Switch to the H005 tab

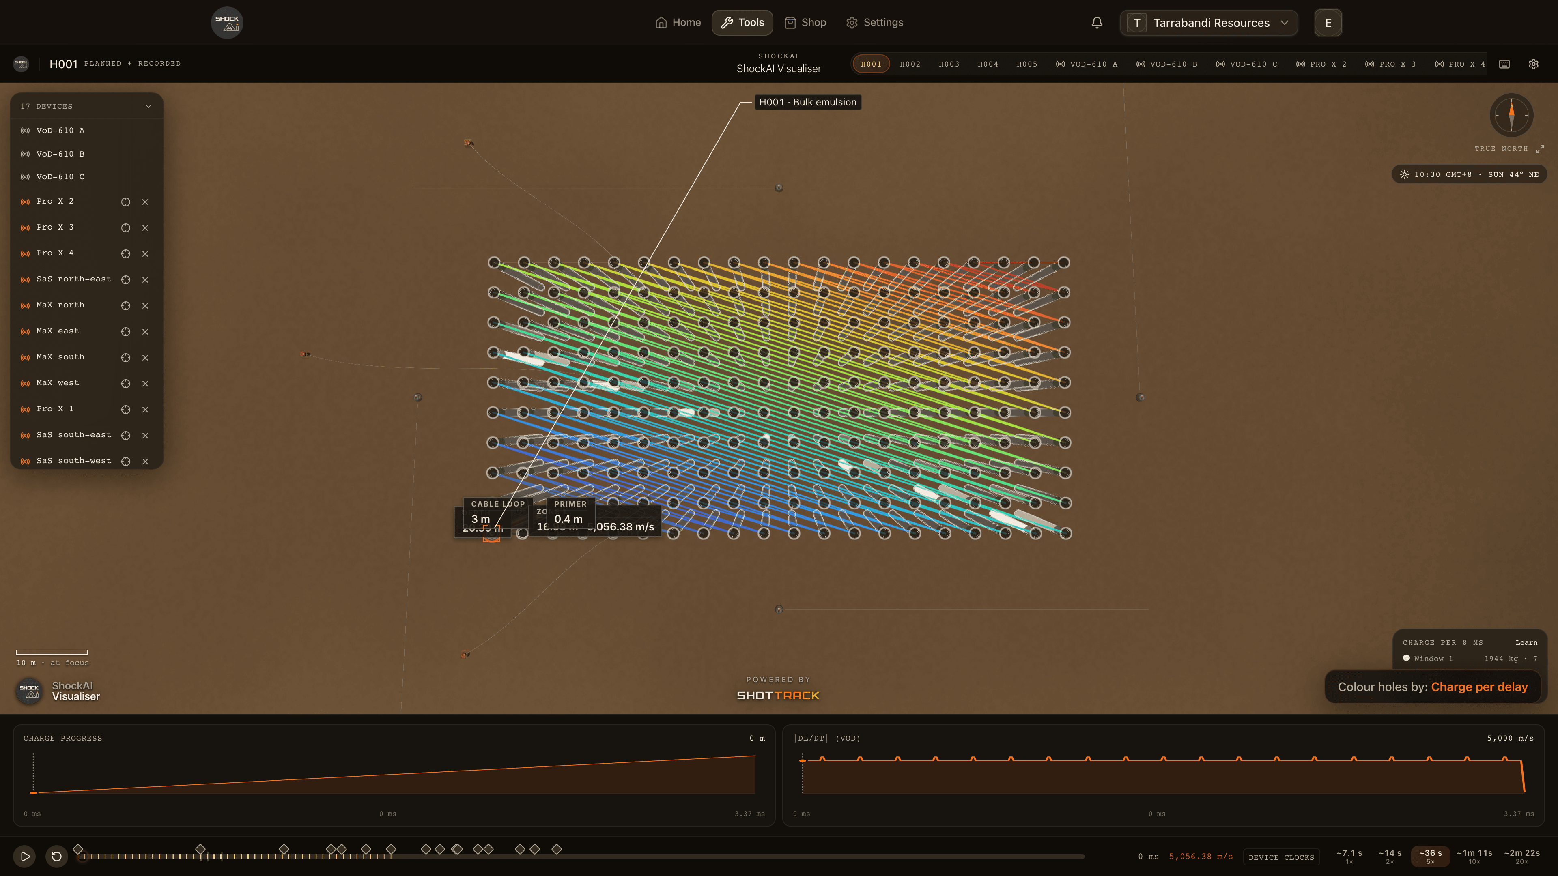(1027, 64)
